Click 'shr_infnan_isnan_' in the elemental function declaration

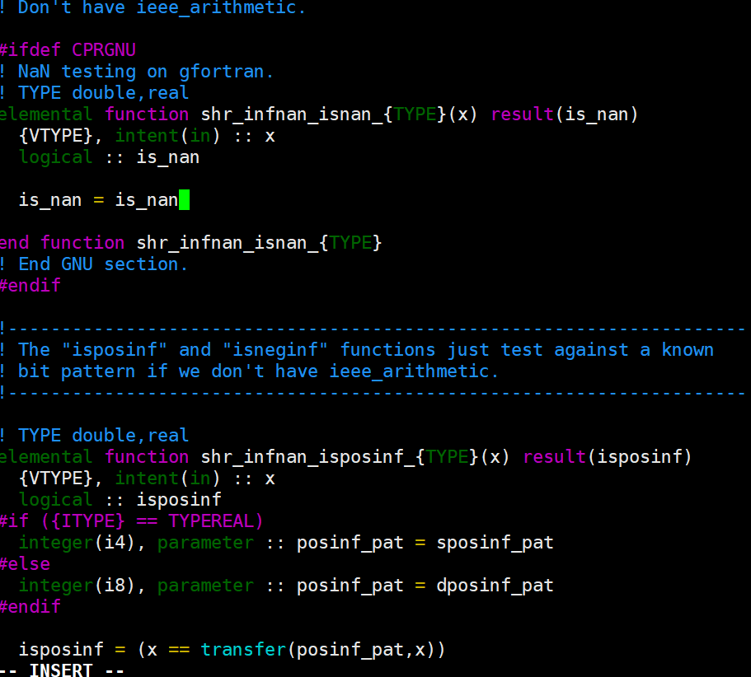[292, 114]
